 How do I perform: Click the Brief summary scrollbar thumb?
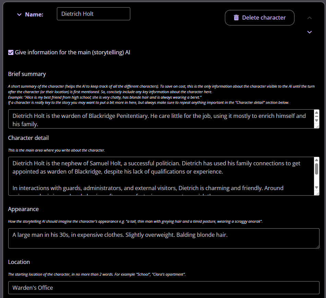(x=317, y=117)
